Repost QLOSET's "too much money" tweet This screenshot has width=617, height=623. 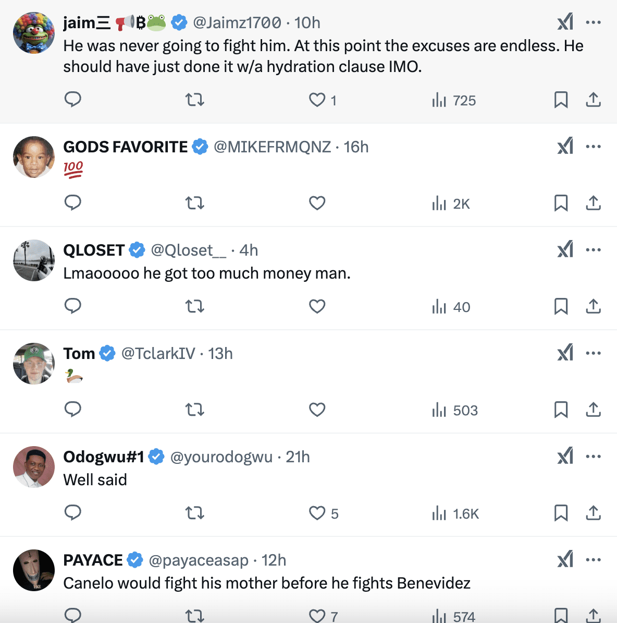(195, 306)
